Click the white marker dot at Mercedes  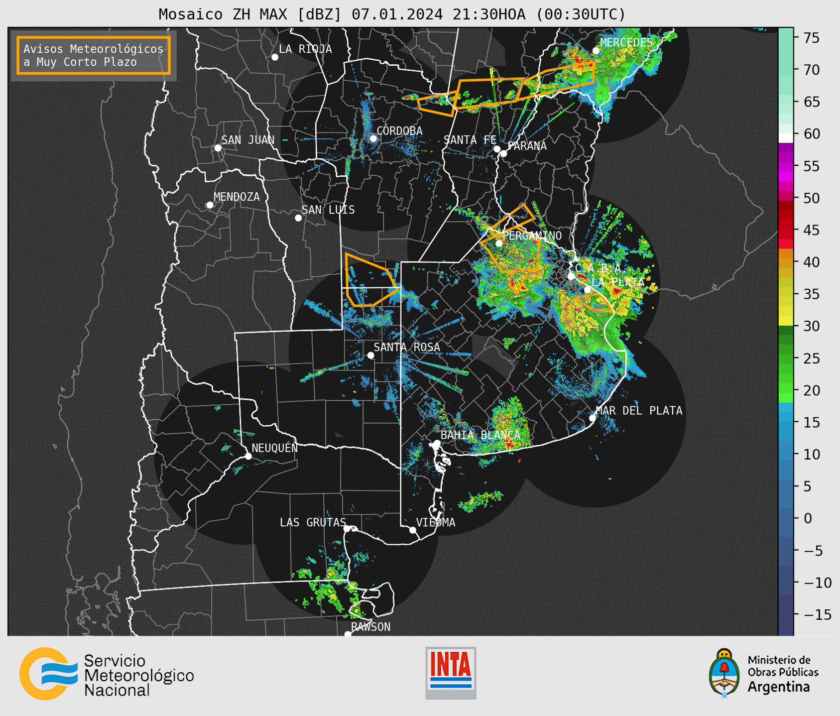[x=596, y=50]
